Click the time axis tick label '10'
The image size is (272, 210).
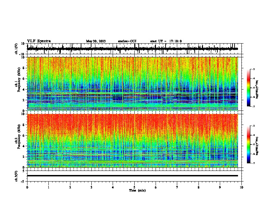point(241,187)
